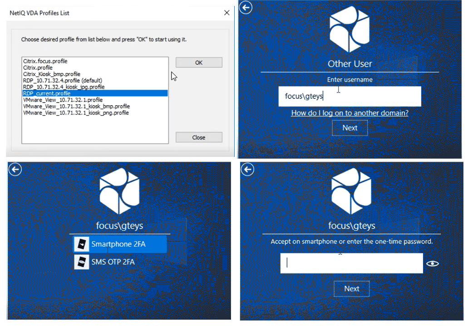This screenshot has height=326, width=468.
Task: Go back from the Other User screen
Action: 246,7
